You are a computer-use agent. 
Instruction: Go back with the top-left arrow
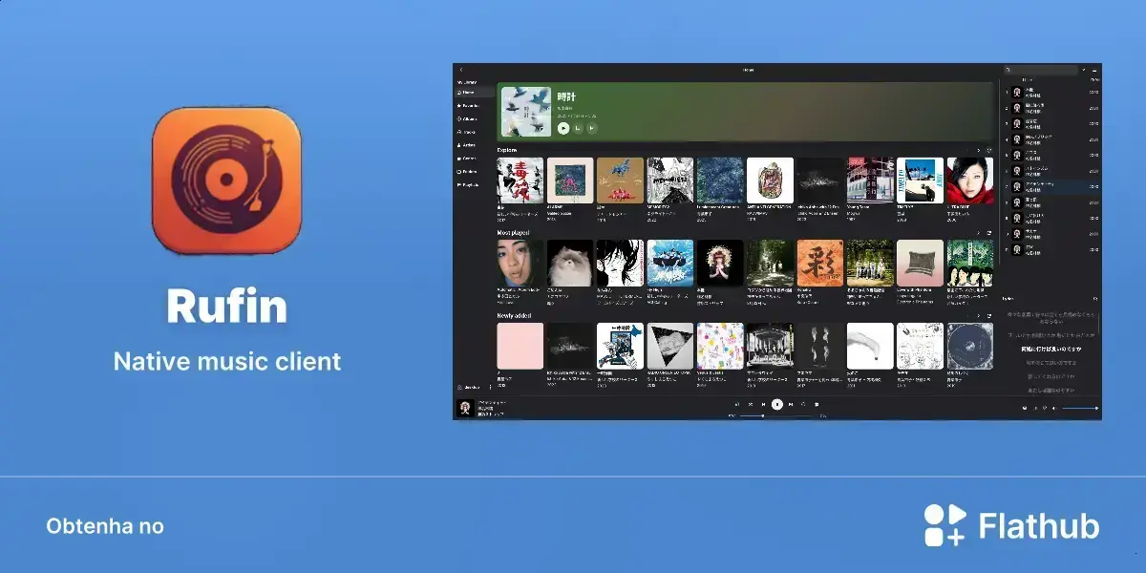click(x=460, y=70)
